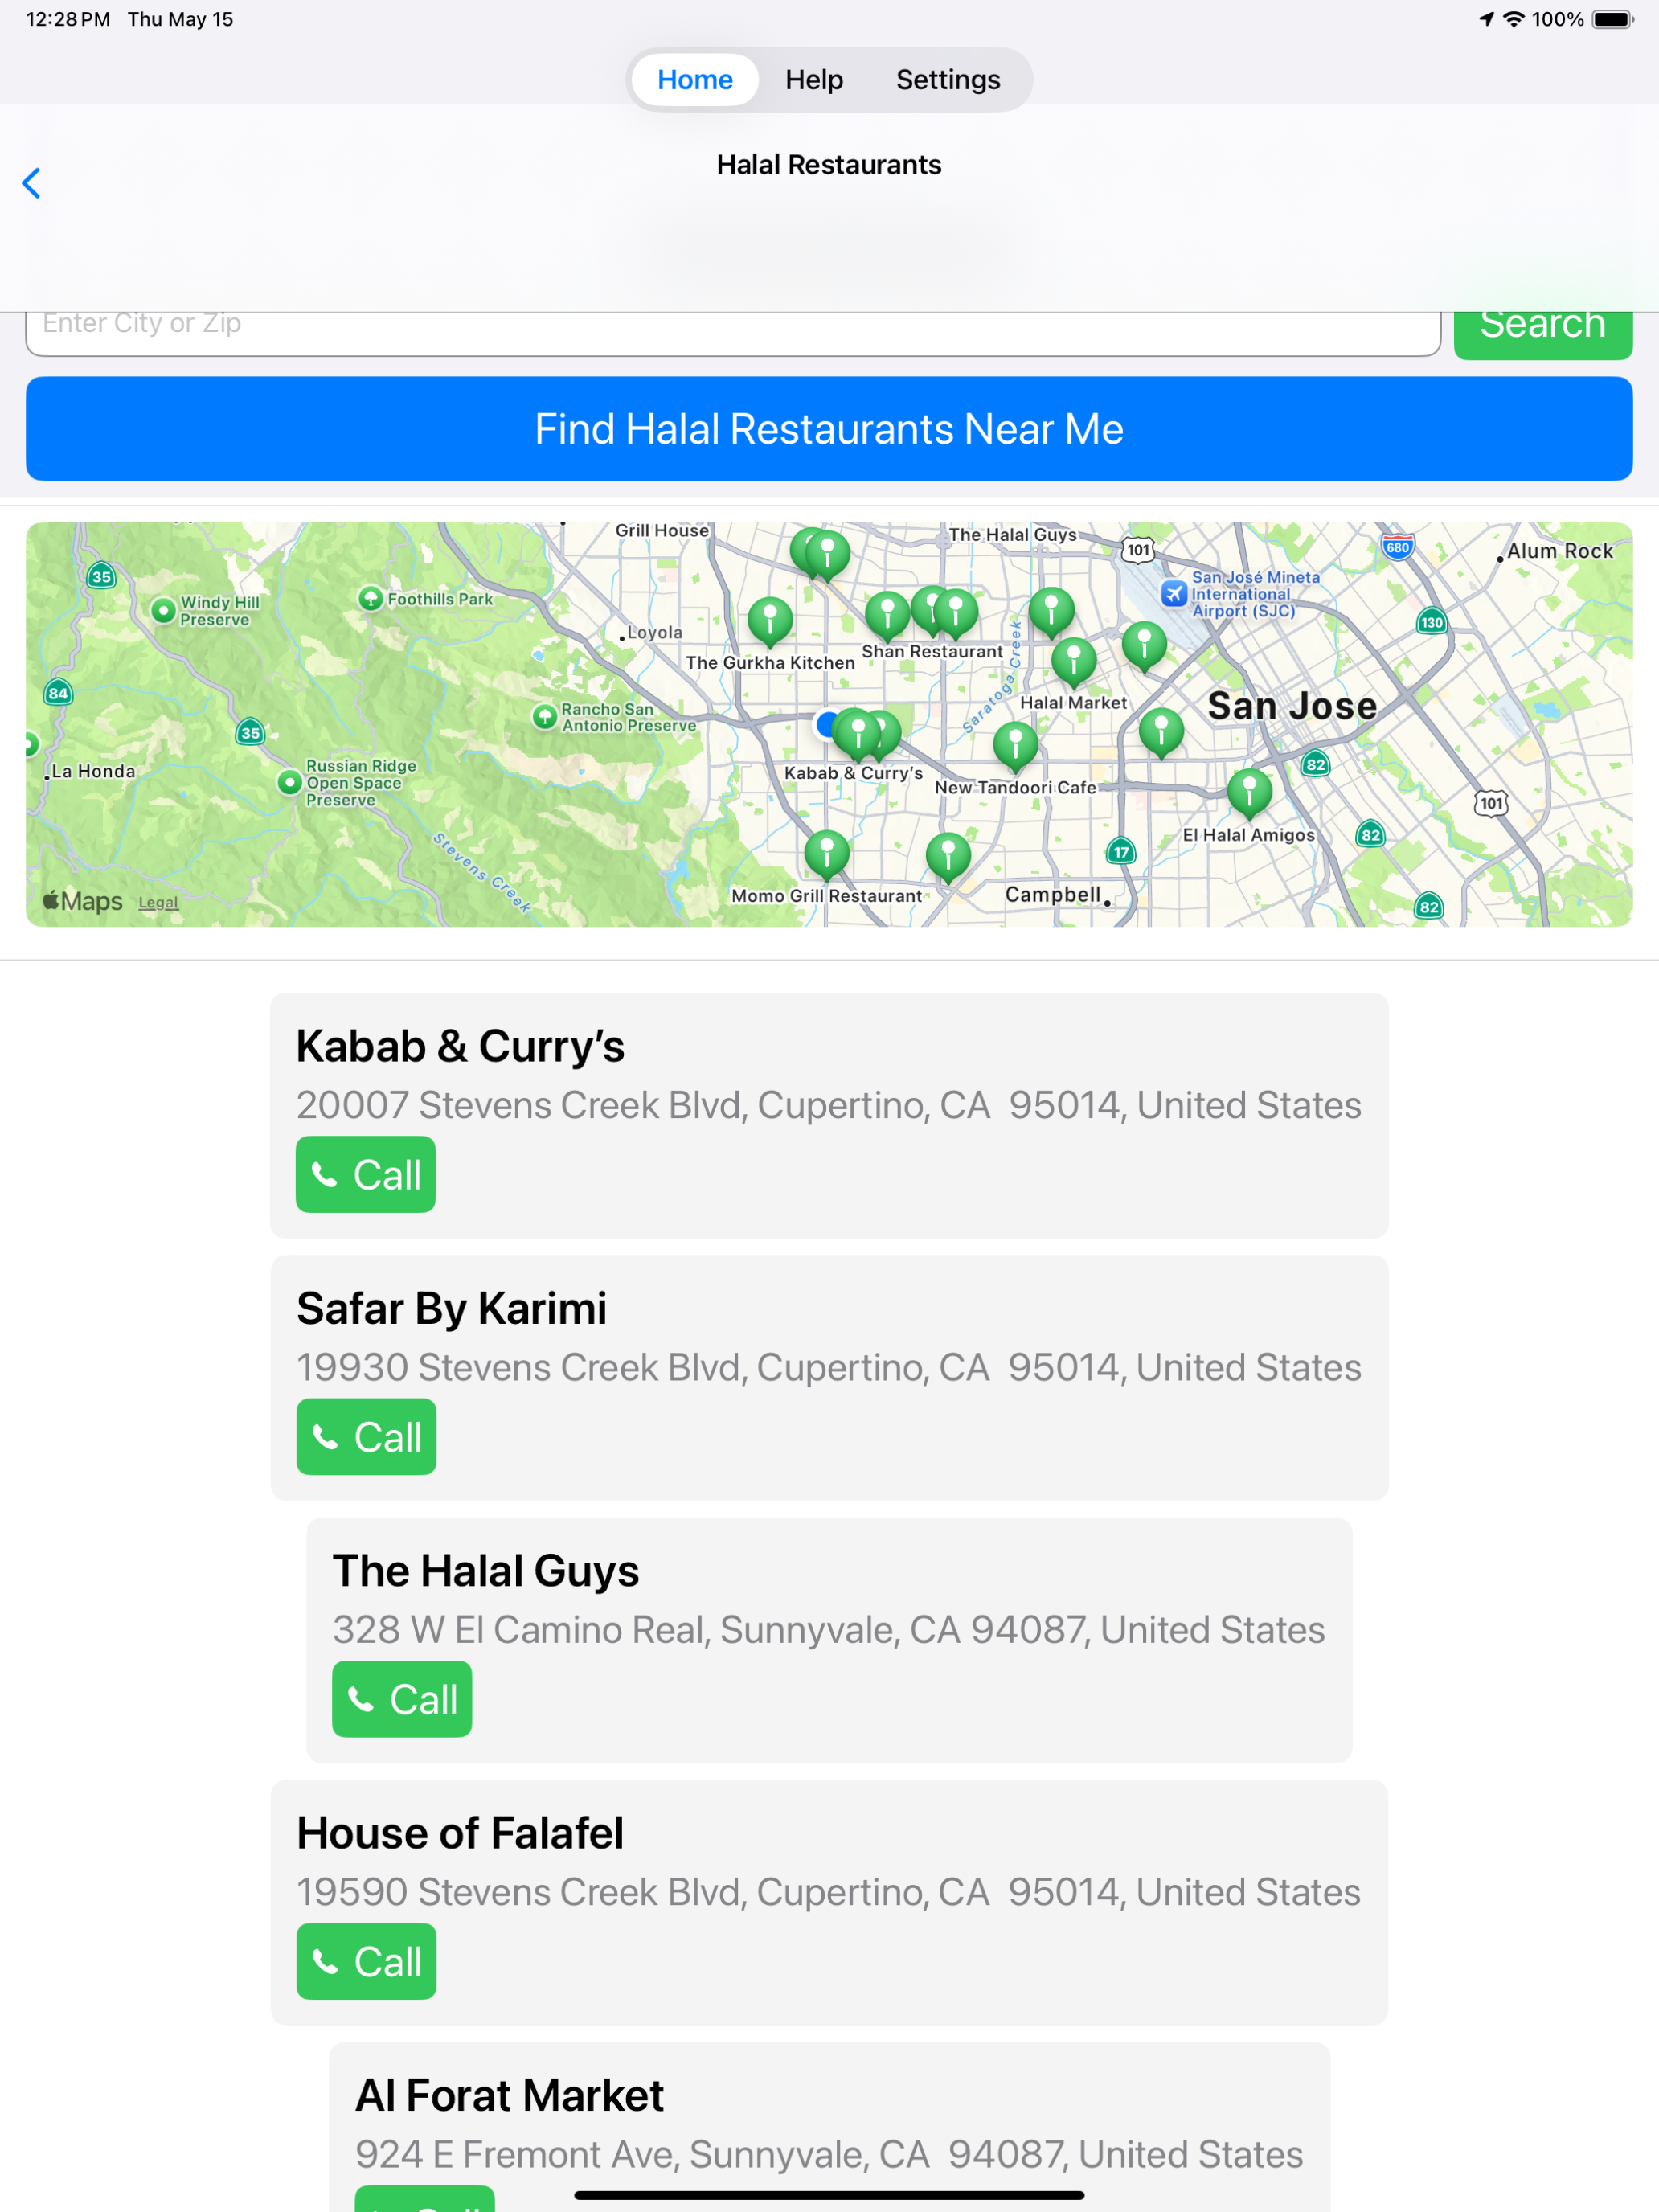
Task: Tap the Interstate 680 shield
Action: click(1398, 546)
